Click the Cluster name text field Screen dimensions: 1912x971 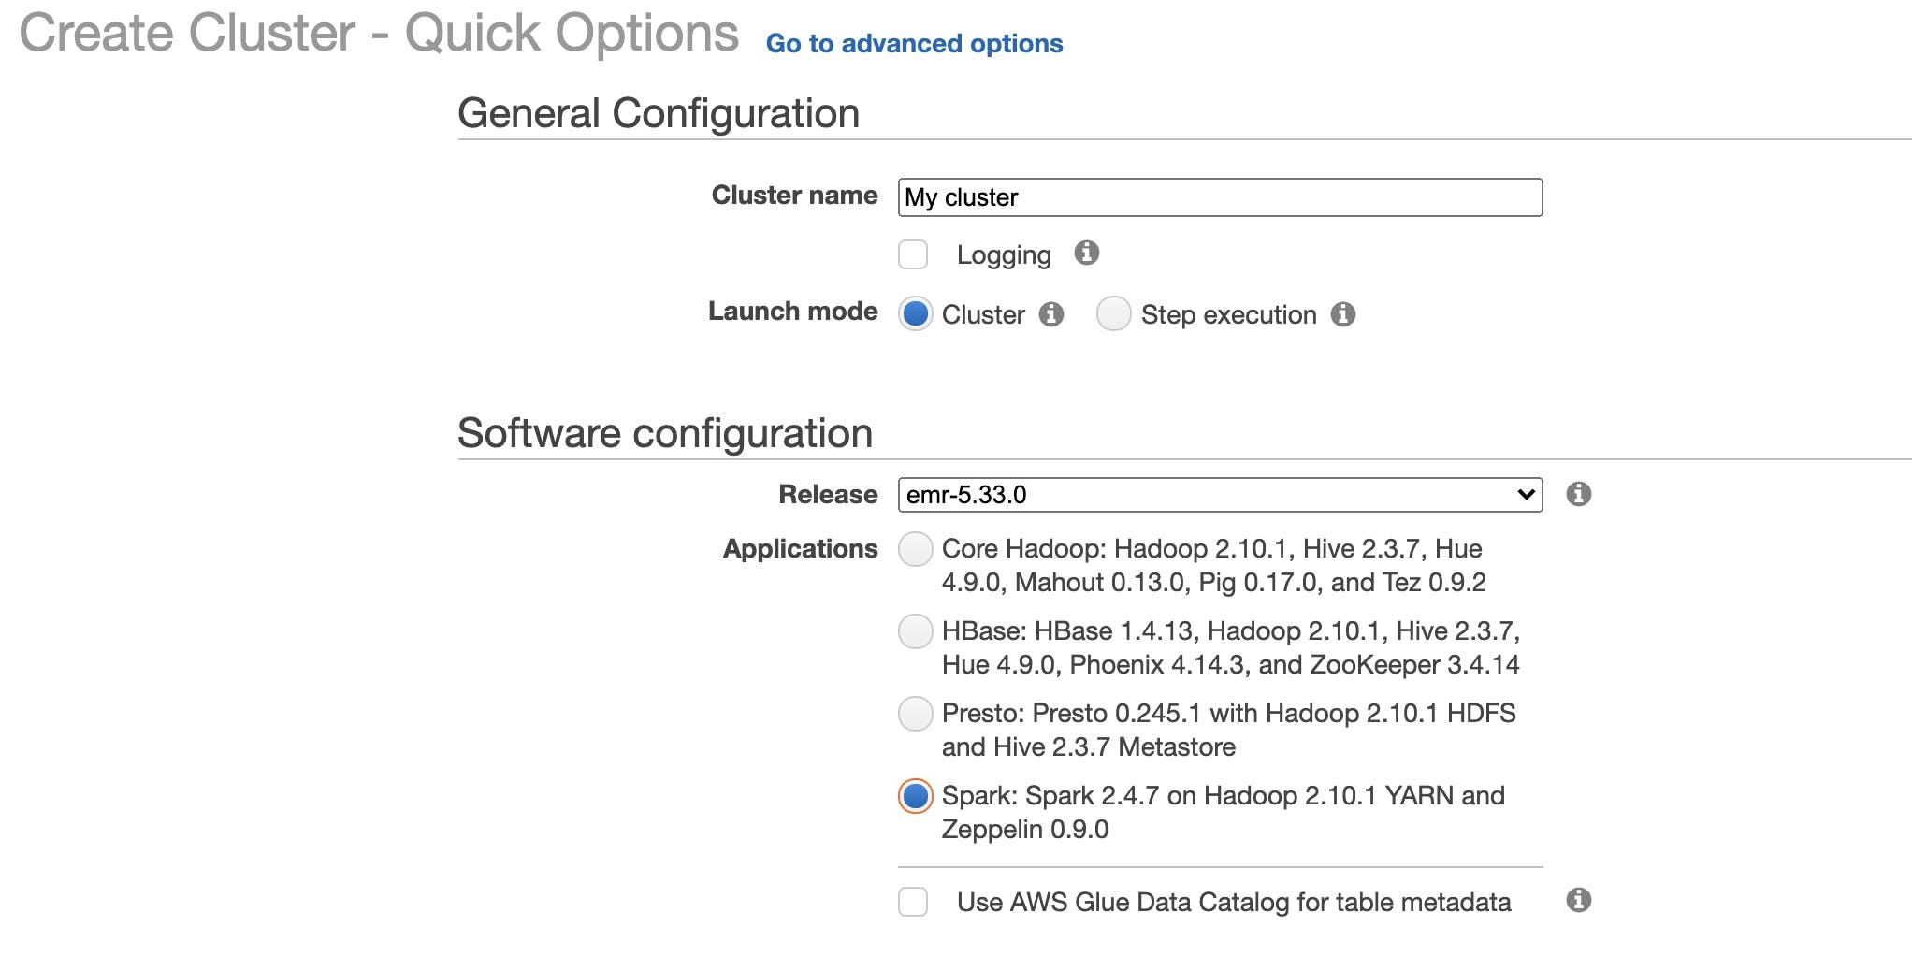pos(1220,197)
